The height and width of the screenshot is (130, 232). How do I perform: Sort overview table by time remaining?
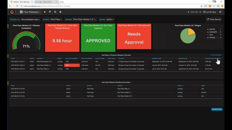click(x=86, y=58)
